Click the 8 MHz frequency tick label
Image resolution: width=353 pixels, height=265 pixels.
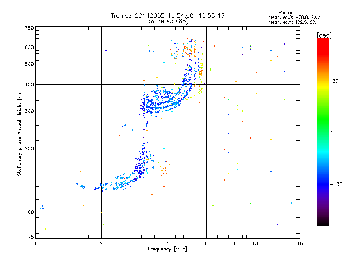[234, 243]
